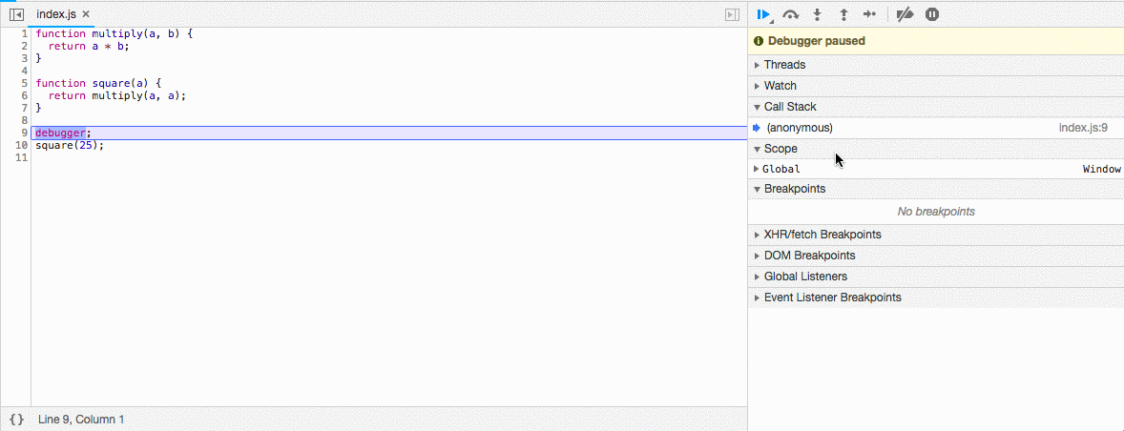Image resolution: width=1124 pixels, height=431 pixels.
Task: Step out of current function
Action: coord(843,14)
